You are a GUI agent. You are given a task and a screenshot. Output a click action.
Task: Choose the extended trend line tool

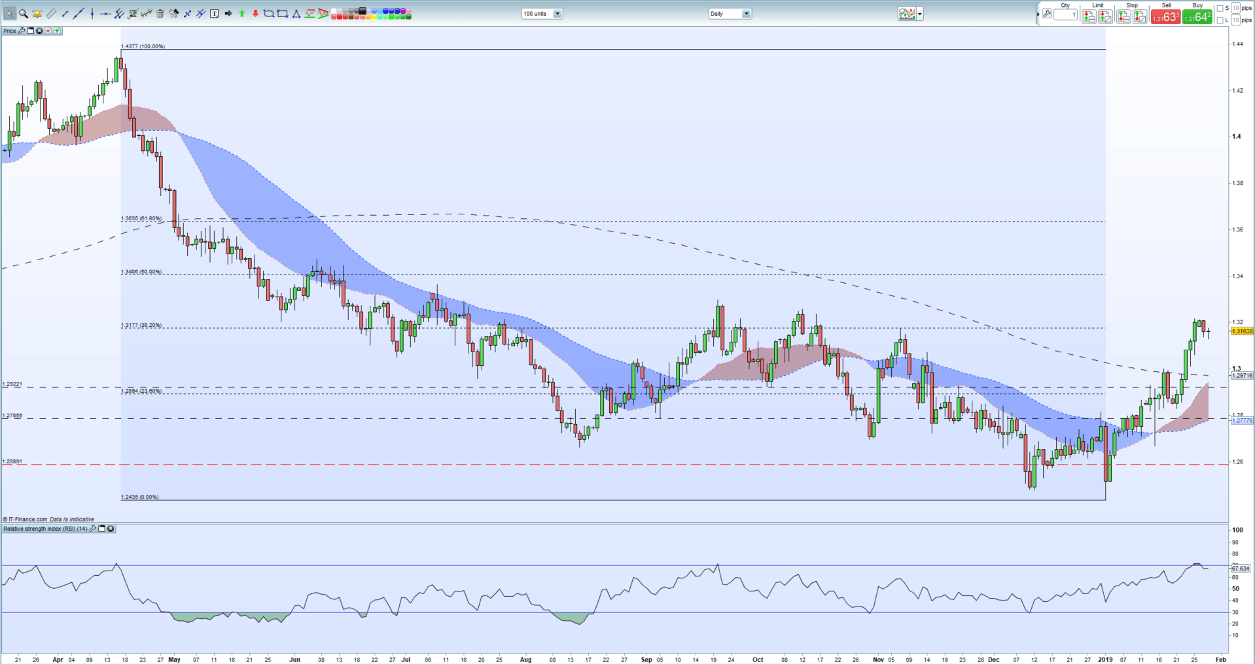tap(79, 14)
